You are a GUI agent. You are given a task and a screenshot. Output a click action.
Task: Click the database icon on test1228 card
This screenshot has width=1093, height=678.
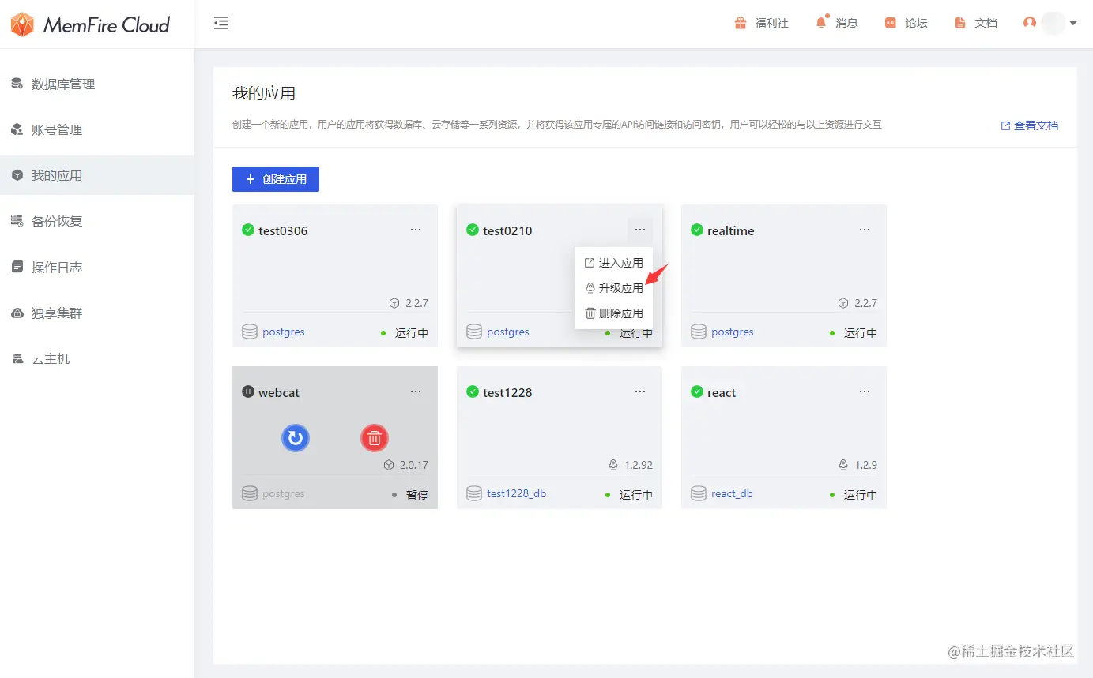pyautogui.click(x=474, y=494)
